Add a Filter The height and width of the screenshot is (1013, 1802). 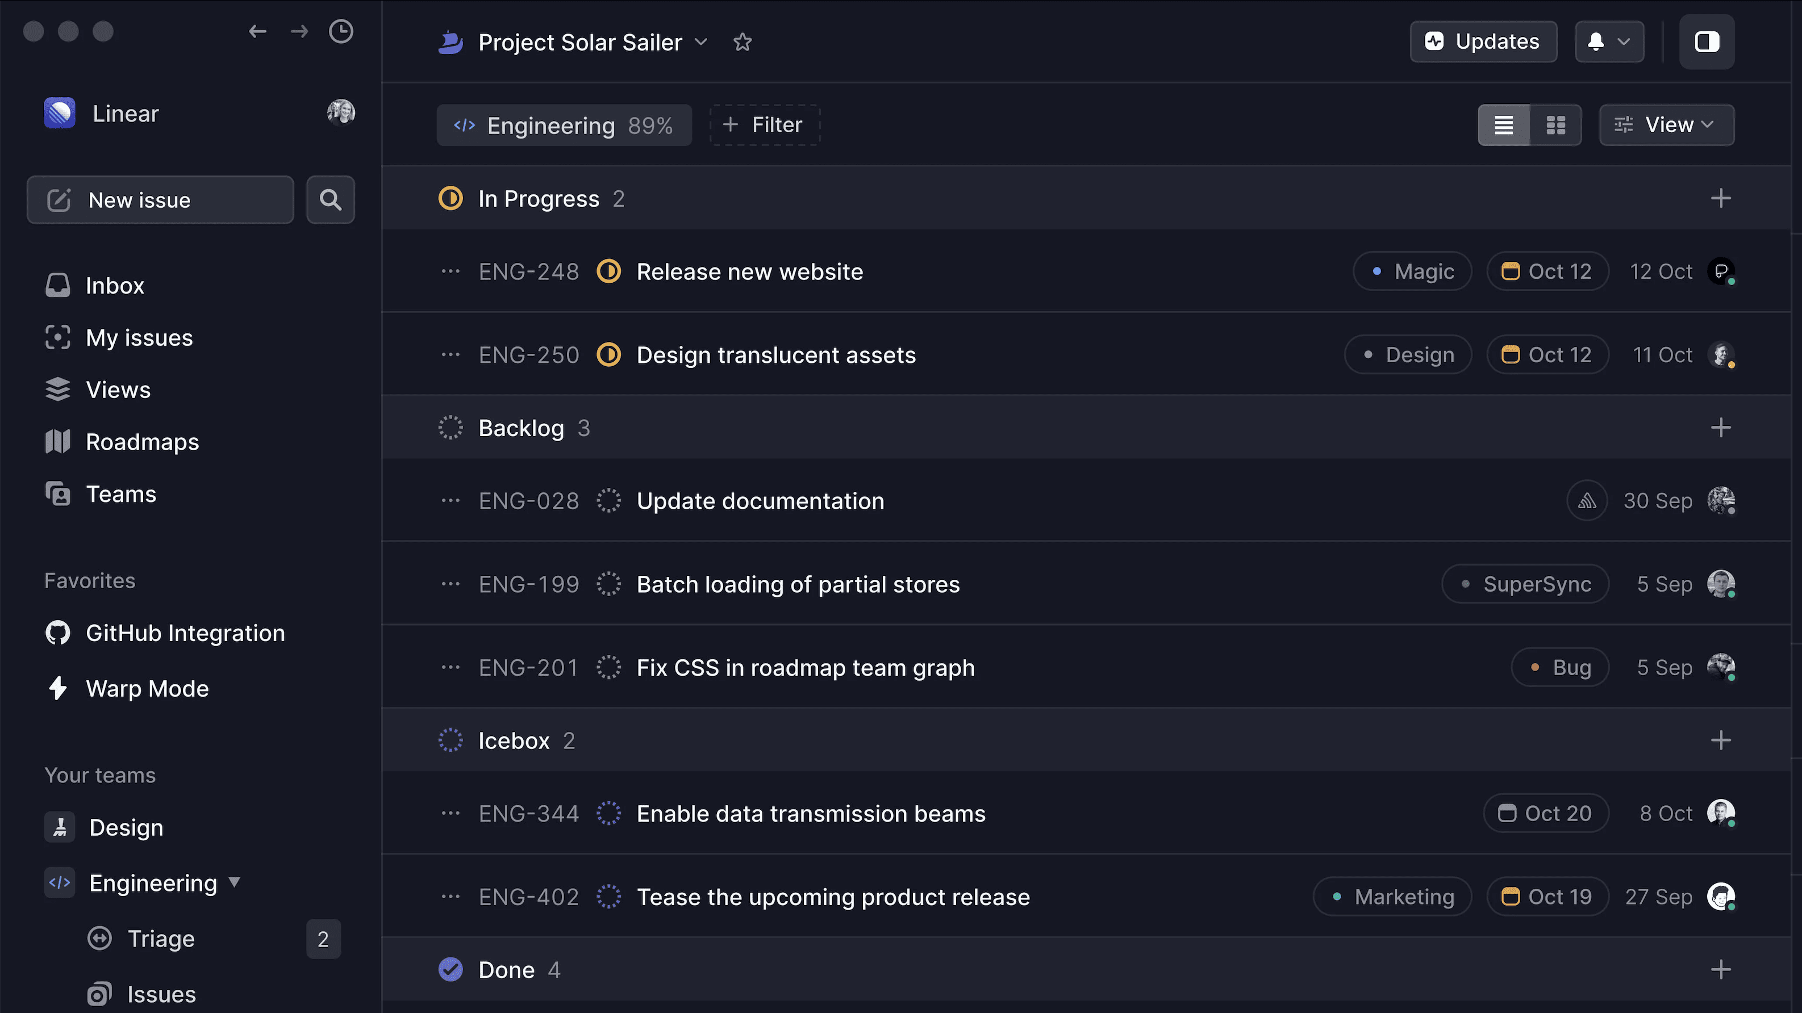765,125
